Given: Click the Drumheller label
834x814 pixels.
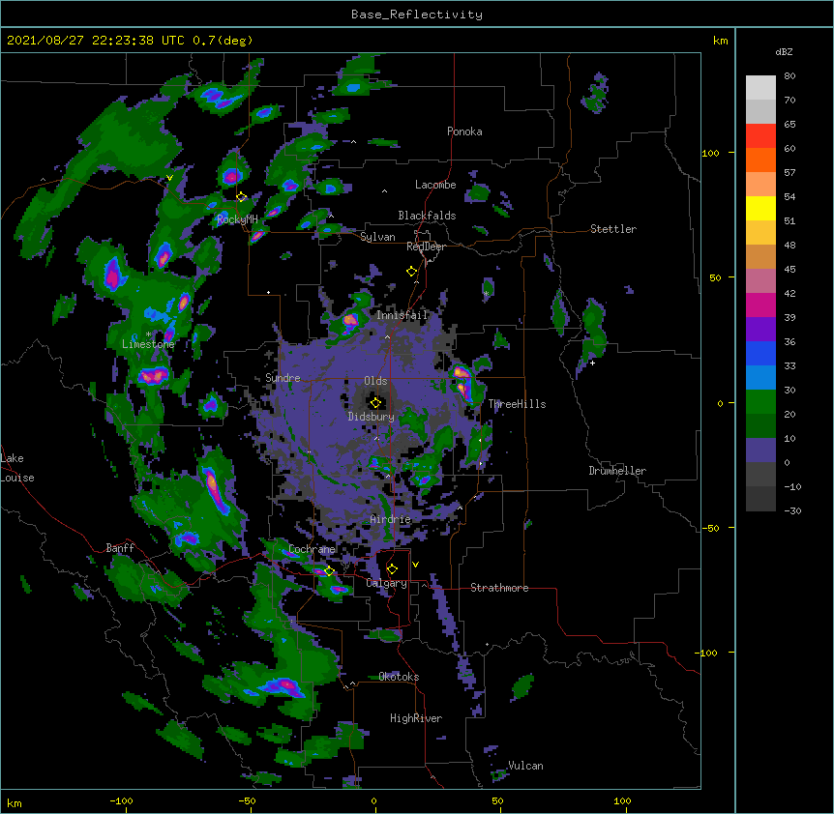Looking at the screenshot, I should 617,471.
